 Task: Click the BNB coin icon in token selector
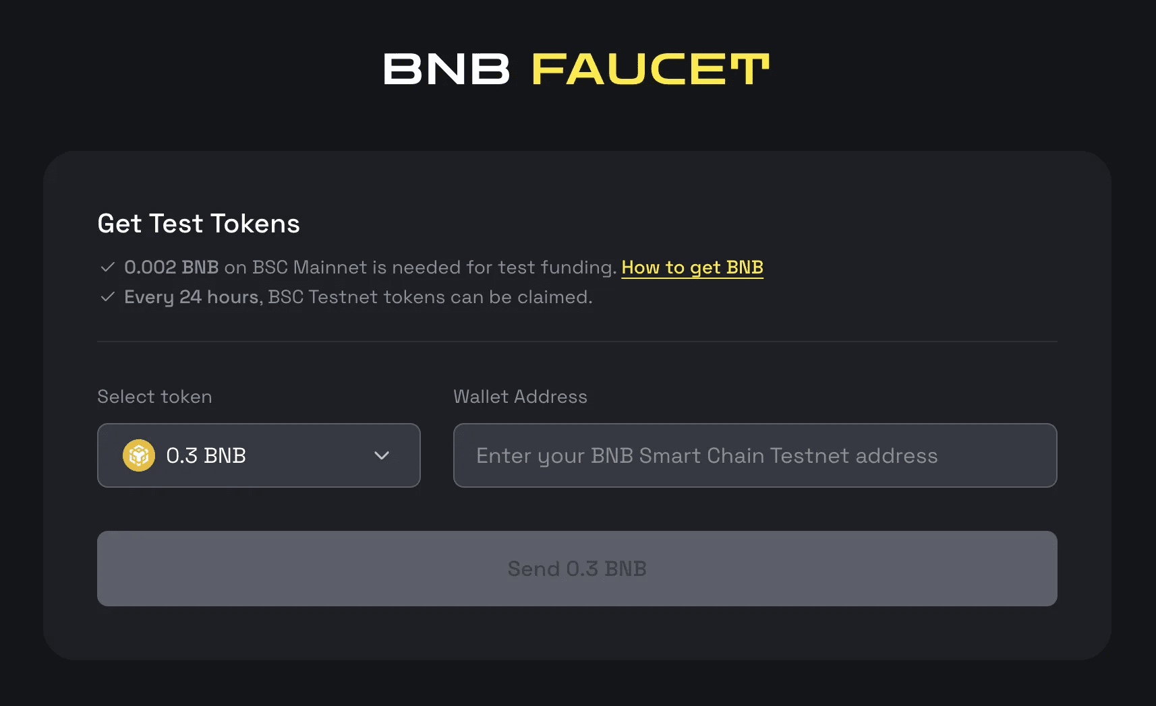pos(139,455)
